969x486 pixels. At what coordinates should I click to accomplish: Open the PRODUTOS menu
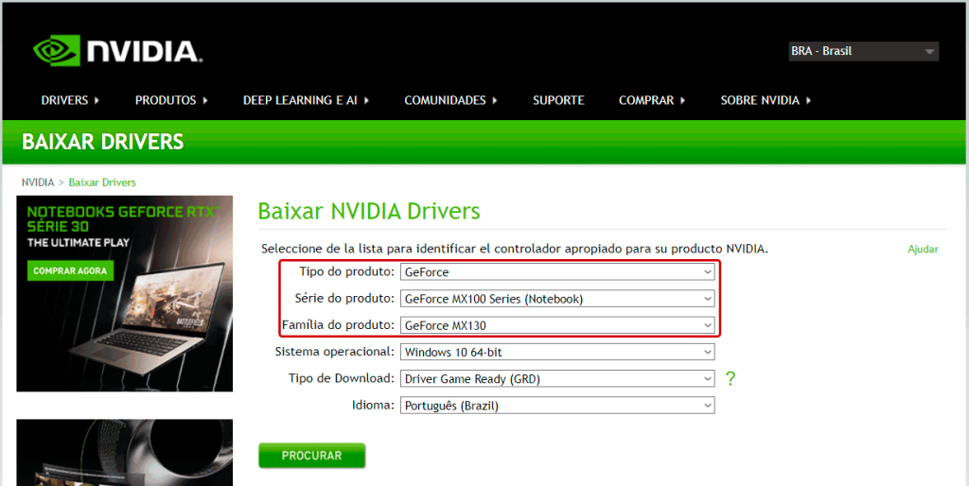(x=171, y=100)
